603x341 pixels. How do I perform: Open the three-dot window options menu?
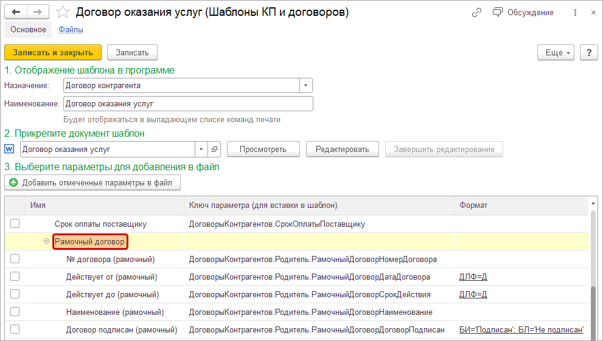[575, 12]
